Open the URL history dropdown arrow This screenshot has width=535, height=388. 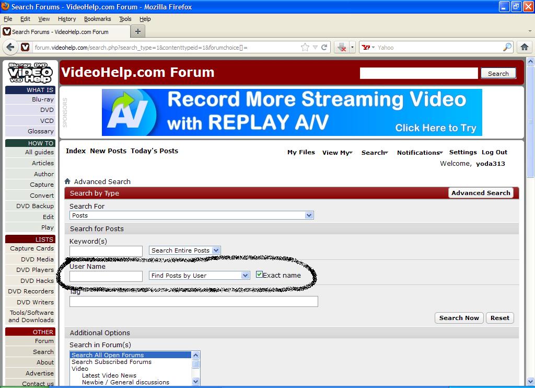[x=315, y=48]
